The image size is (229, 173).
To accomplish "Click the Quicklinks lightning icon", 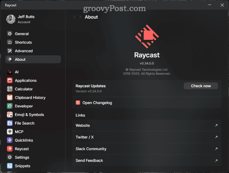I will coord(10,140).
